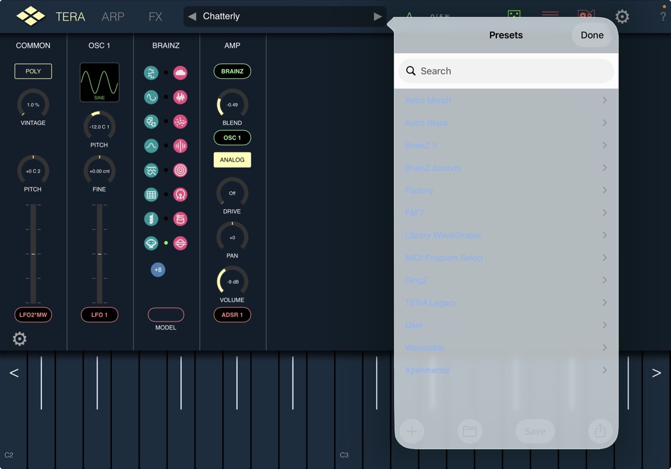671x469 pixels.
Task: Select the pink snare-drum BRAINZ model icon
Action: [180, 219]
